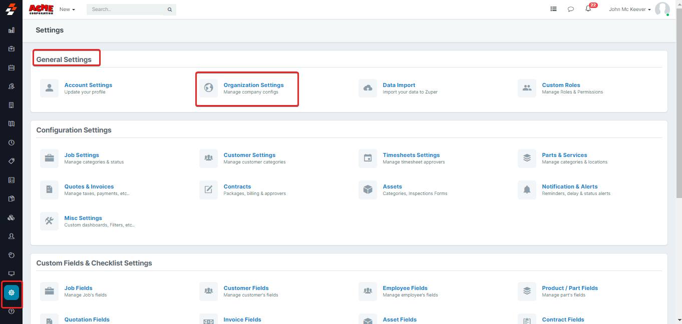Image resolution: width=682 pixels, height=324 pixels.
Task: Click the search magnifier icon
Action: click(170, 9)
